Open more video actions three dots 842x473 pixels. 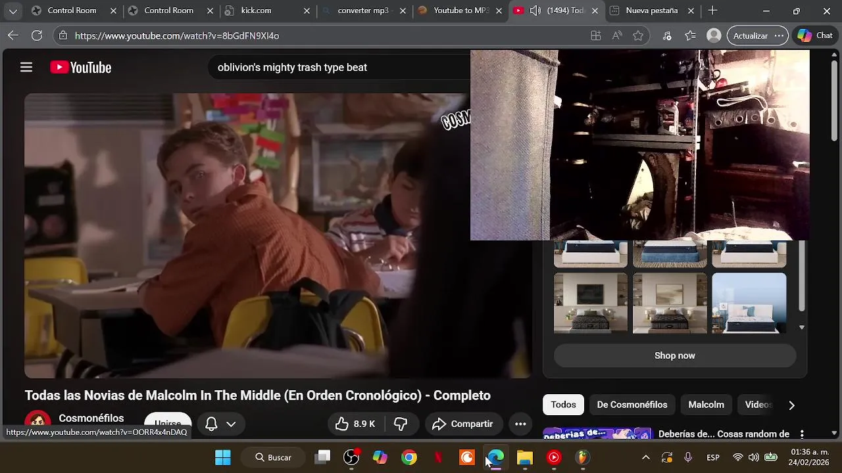click(520, 424)
